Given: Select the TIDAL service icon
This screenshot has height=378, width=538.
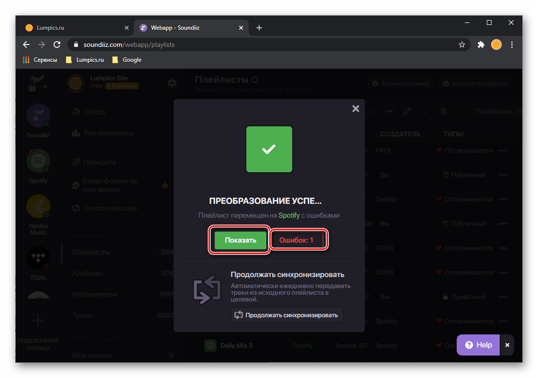Looking at the screenshot, I should (x=38, y=258).
